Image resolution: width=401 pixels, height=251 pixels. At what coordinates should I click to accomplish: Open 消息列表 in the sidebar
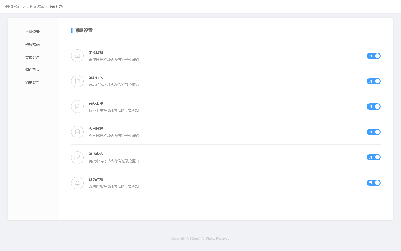(32, 70)
